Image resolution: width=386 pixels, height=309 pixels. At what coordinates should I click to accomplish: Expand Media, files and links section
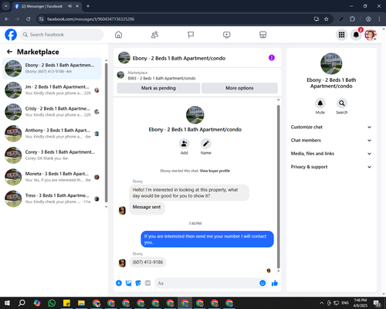(x=331, y=154)
